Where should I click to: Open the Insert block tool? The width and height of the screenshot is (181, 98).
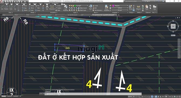[x=90, y=7]
